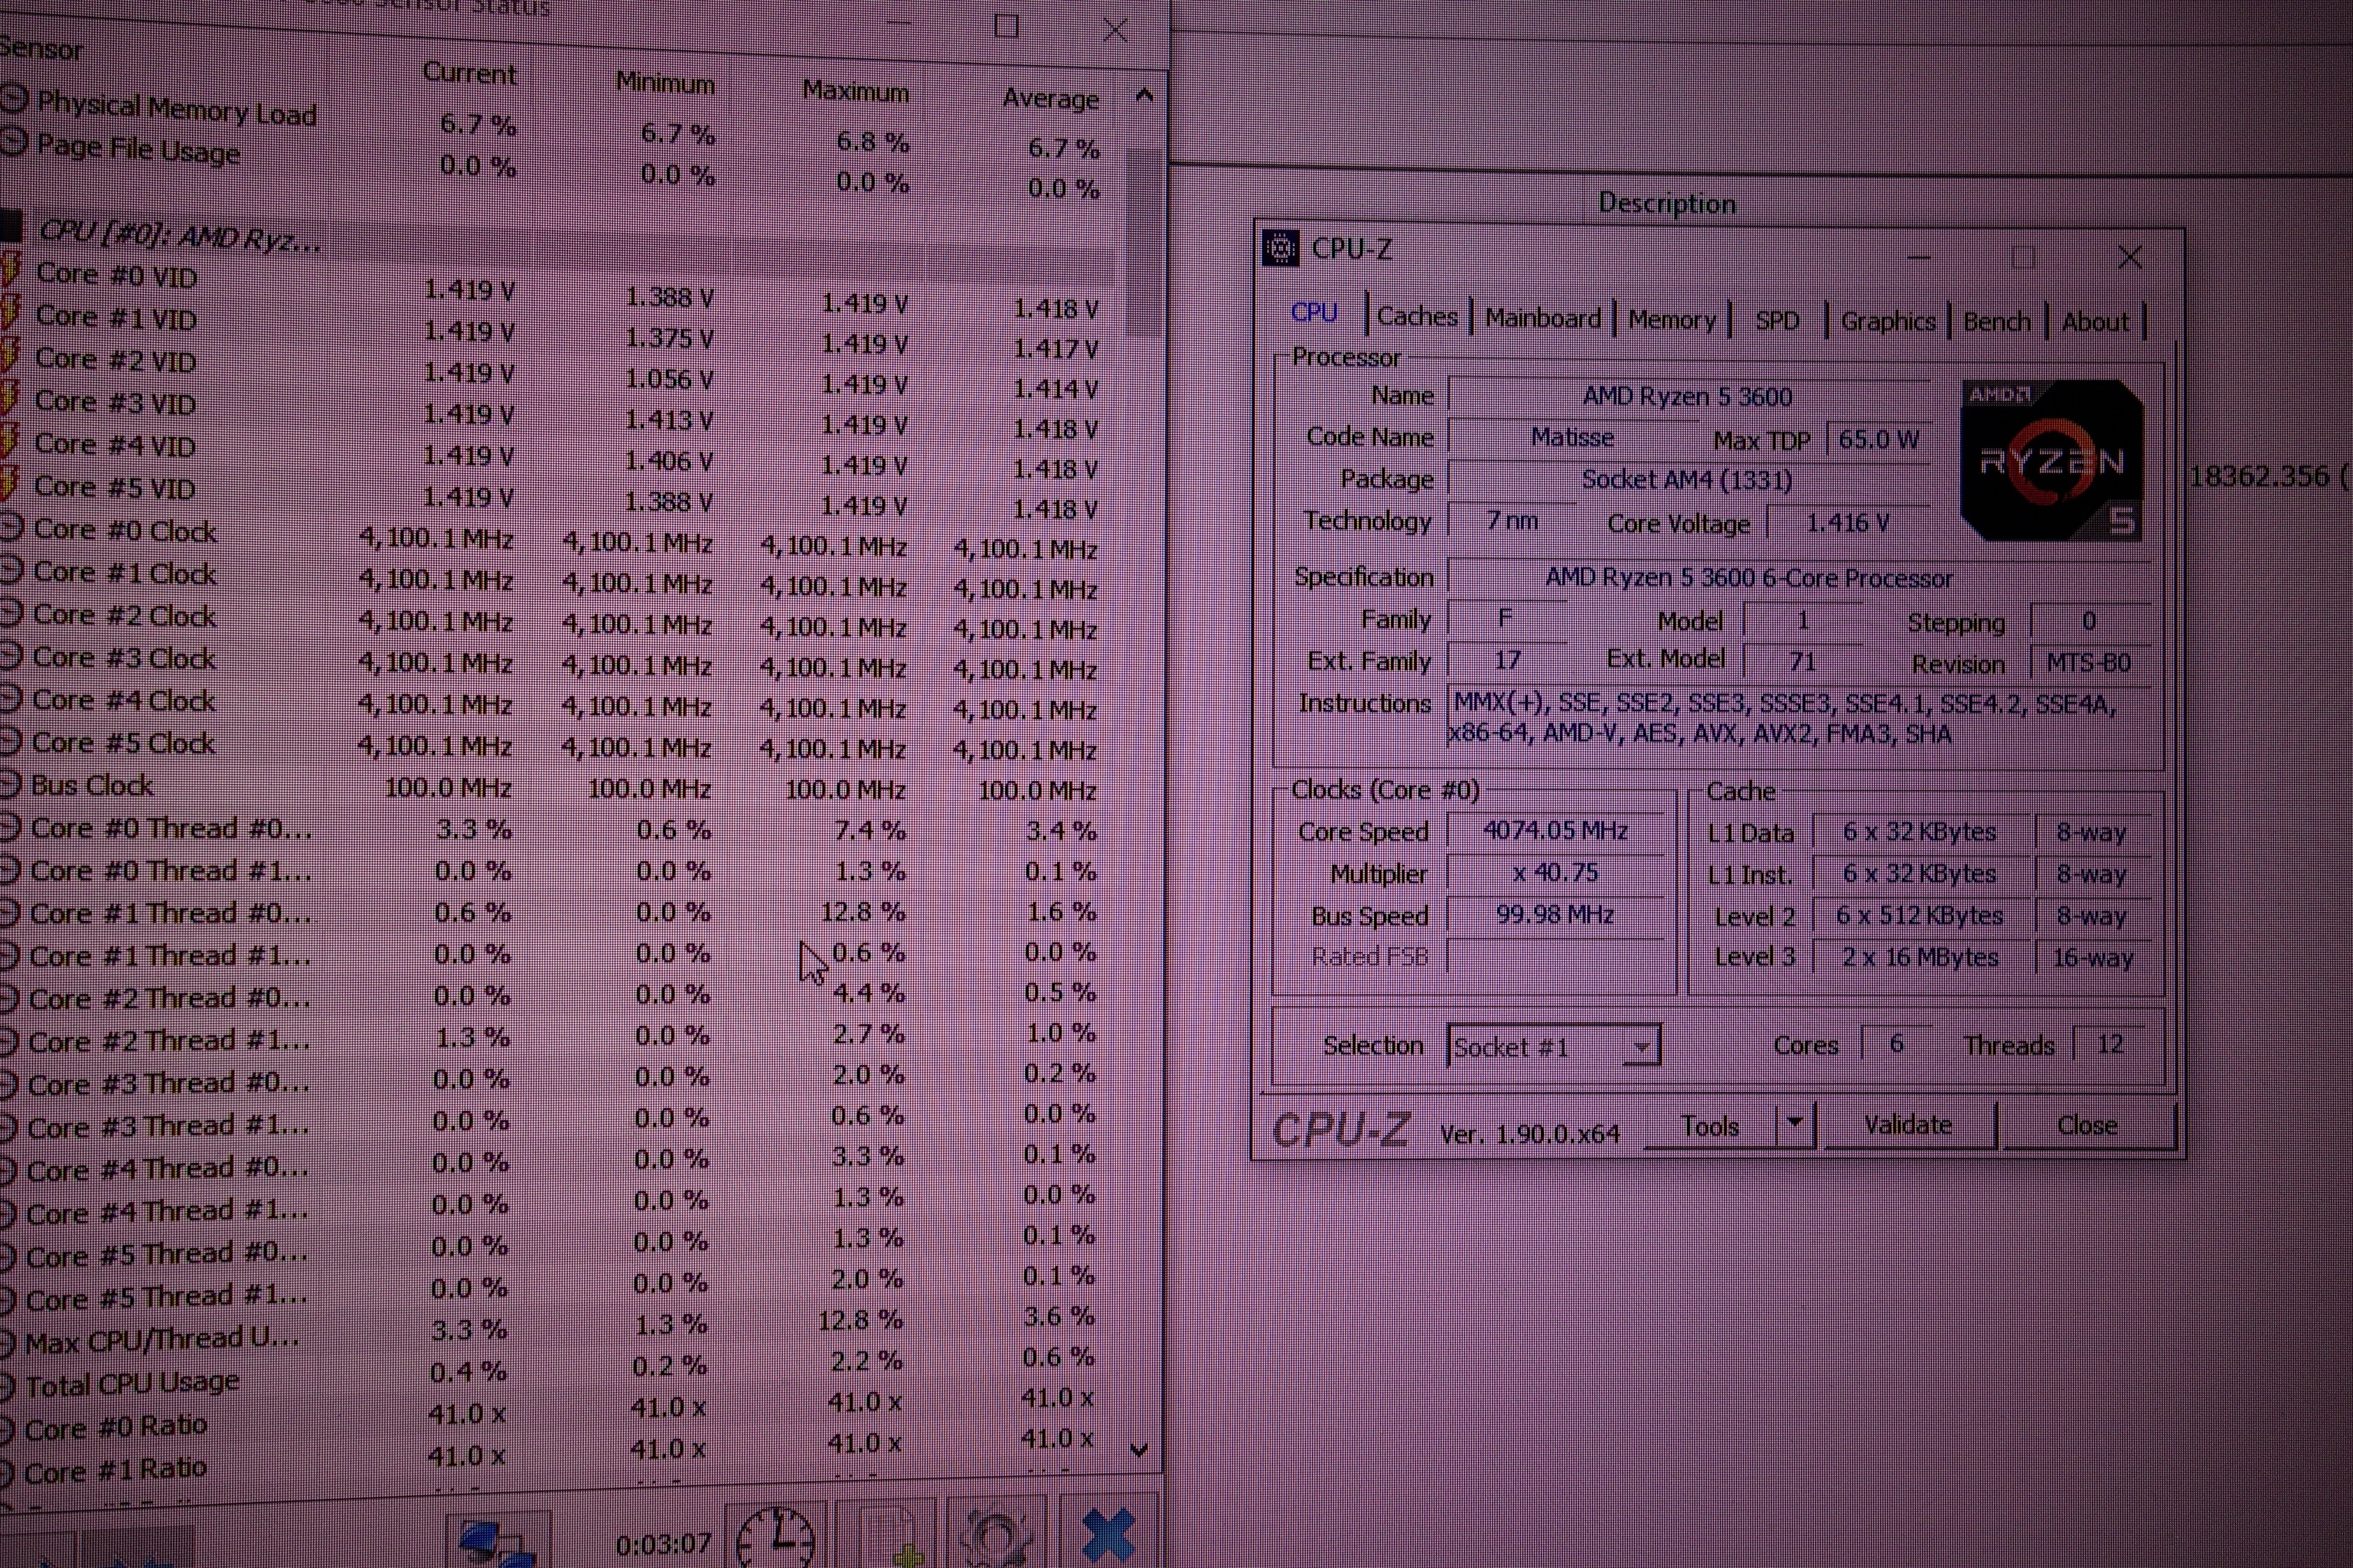Click the CPU-Z title bar chip icon
This screenshot has width=2353, height=1568.
[x=1281, y=248]
